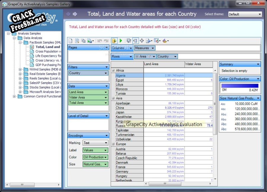
Task: Open the Select theme dropdown
Action: tap(245, 14)
